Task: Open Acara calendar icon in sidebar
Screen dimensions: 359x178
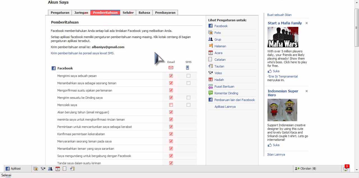Action: (211, 53)
